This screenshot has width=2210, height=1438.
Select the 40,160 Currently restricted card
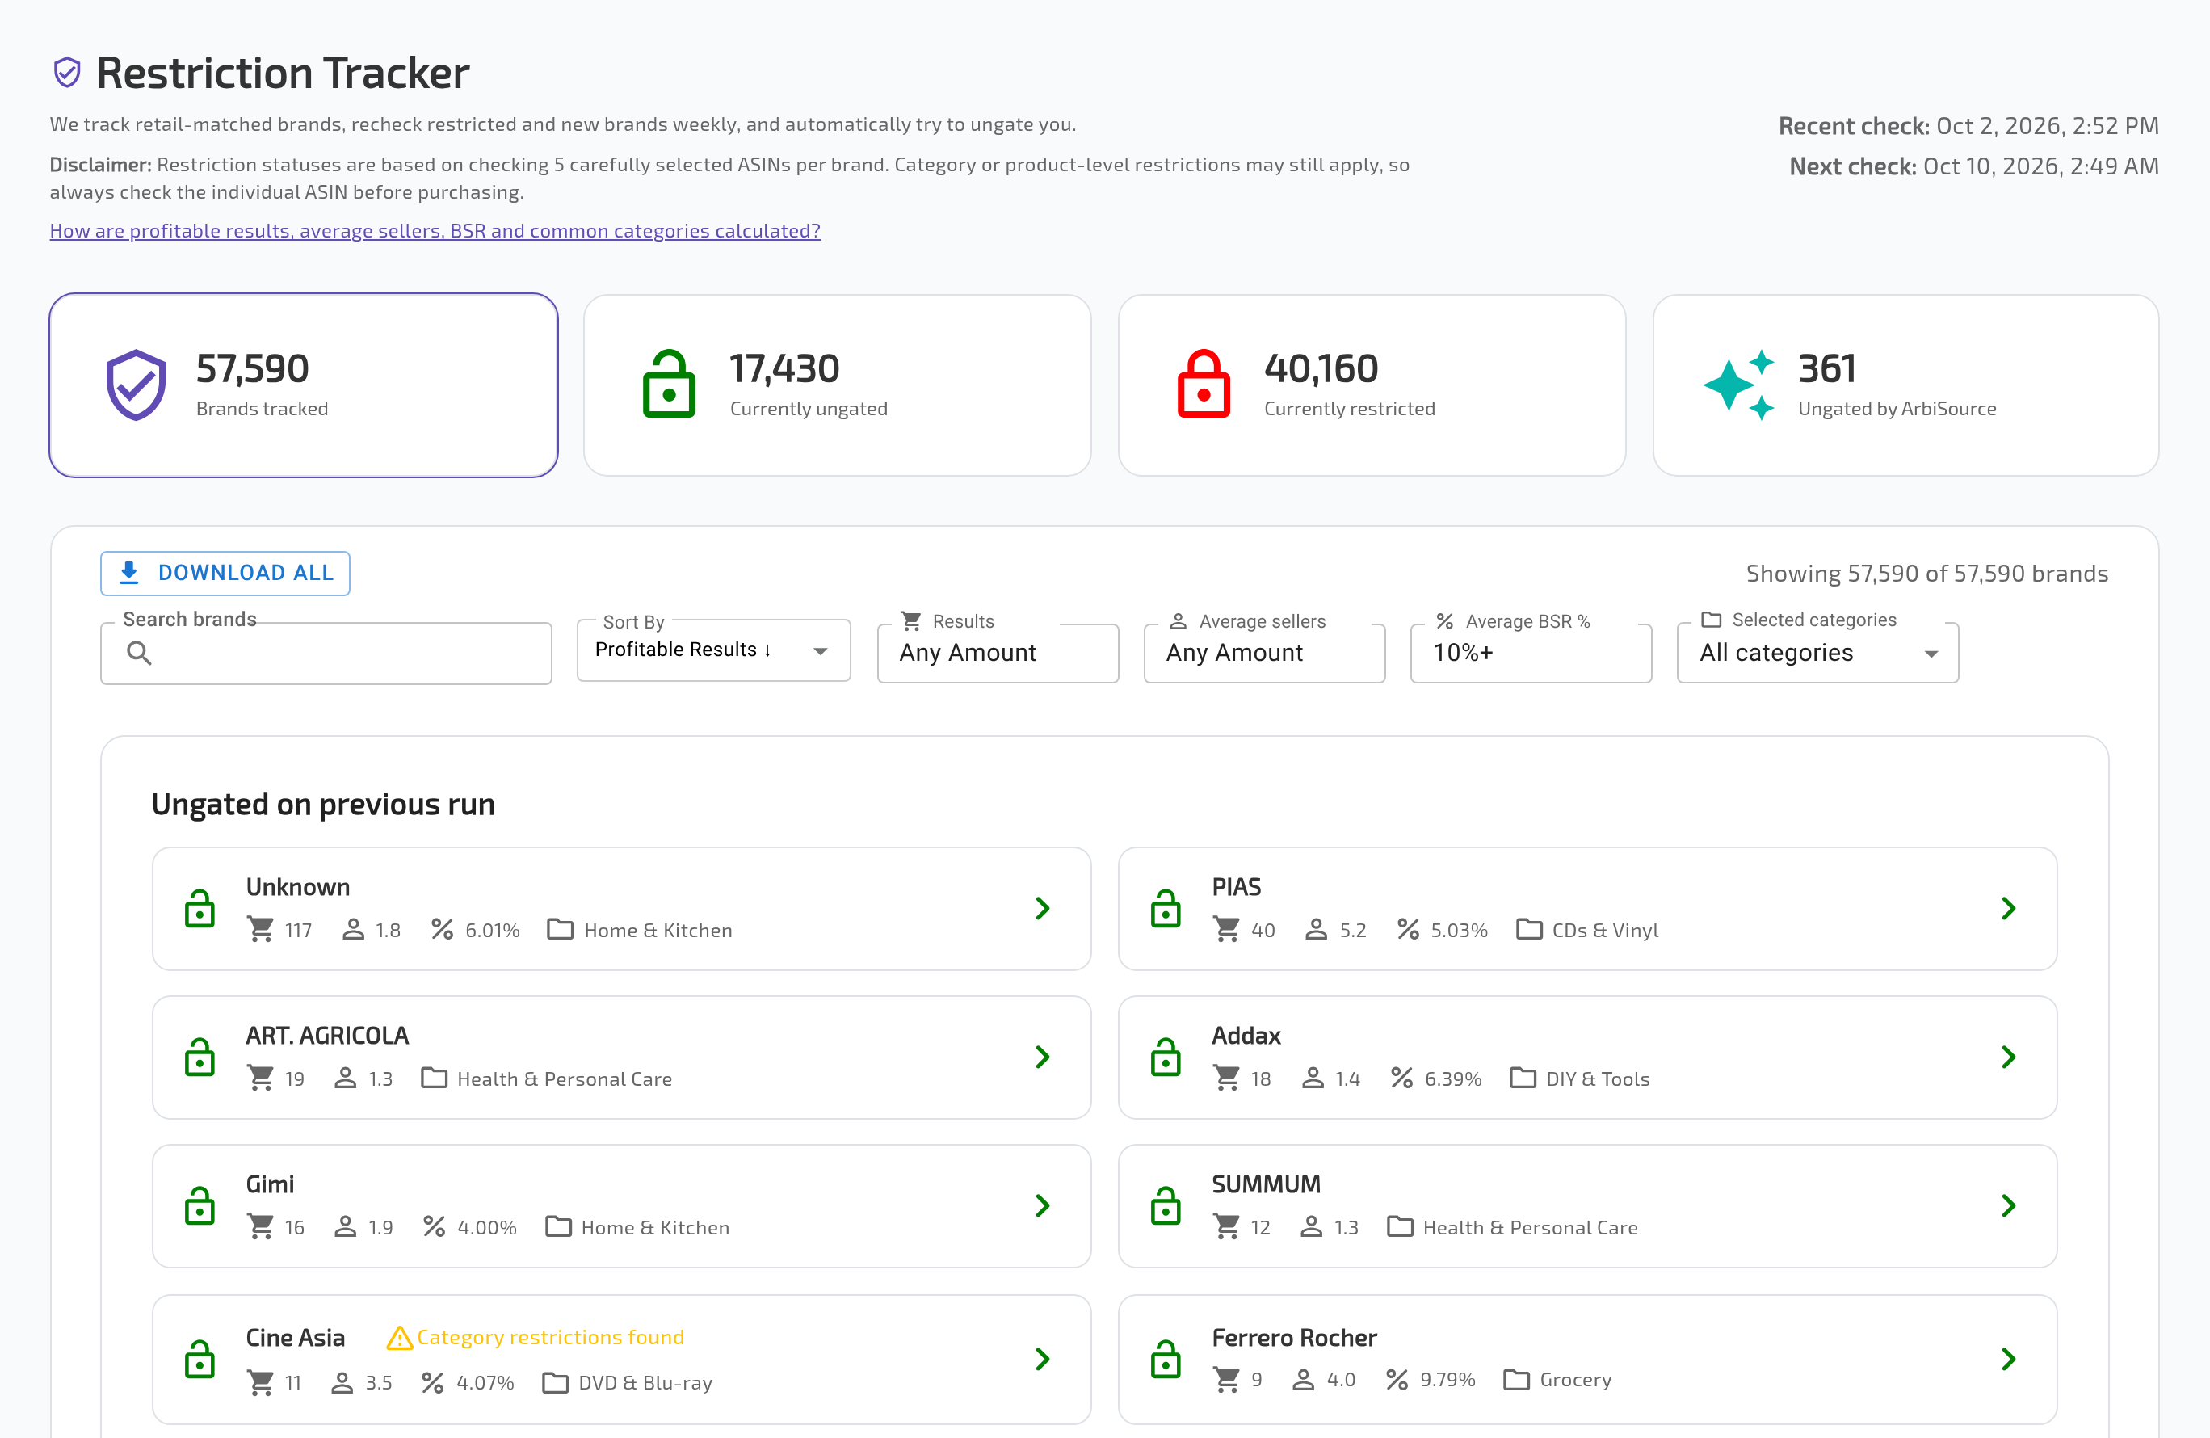[1372, 385]
